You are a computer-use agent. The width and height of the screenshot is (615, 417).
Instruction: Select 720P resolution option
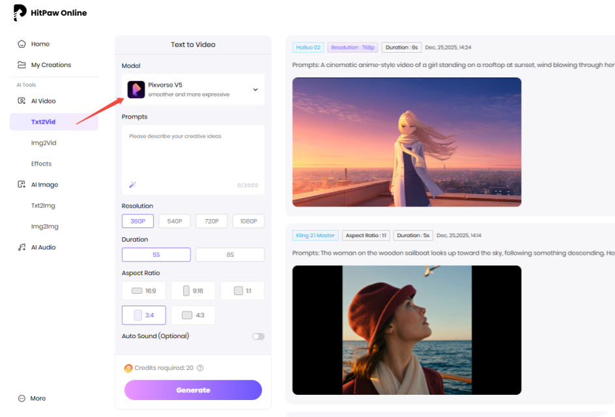click(212, 222)
